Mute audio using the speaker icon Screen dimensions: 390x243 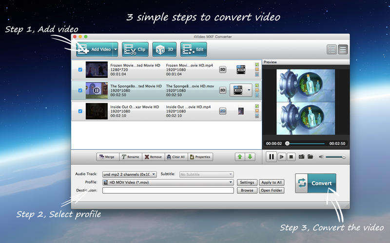click(x=321, y=156)
